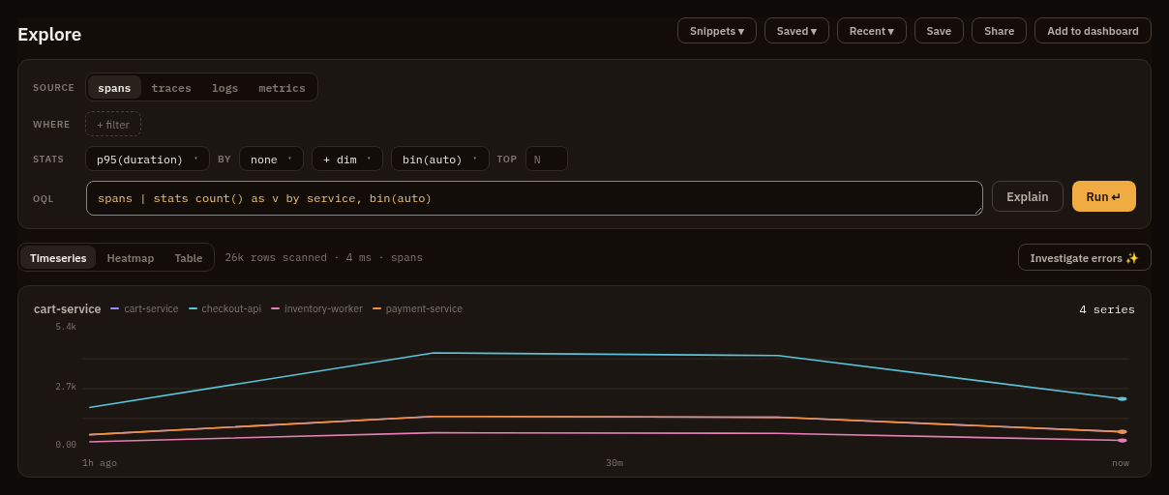1169x495 pixels.
Task: Open the p95(duration) stats dropdown
Action: (x=147, y=159)
